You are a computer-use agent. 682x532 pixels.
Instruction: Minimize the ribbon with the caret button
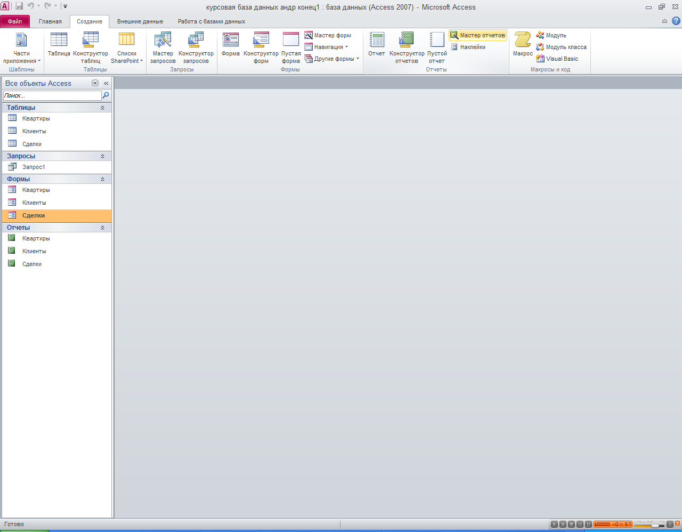pyautogui.click(x=664, y=21)
